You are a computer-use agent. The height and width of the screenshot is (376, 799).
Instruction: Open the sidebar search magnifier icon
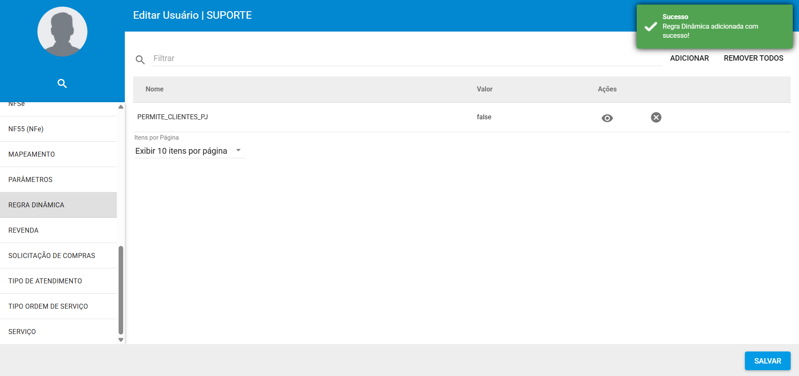(x=62, y=84)
